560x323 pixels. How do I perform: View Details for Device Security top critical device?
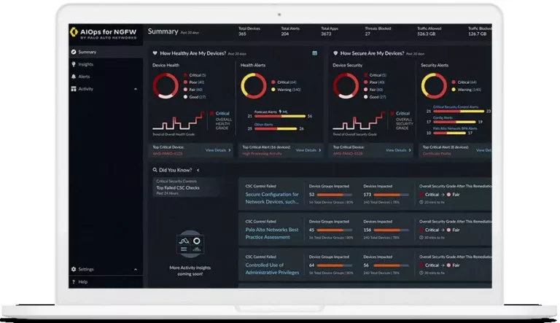point(398,150)
